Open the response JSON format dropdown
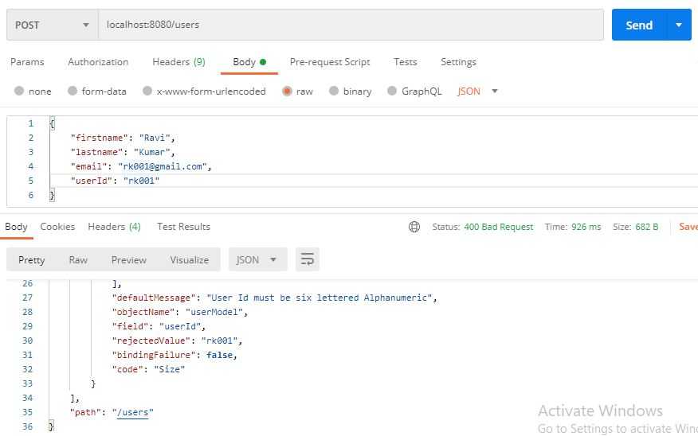The width and height of the screenshot is (698, 436). pos(257,259)
